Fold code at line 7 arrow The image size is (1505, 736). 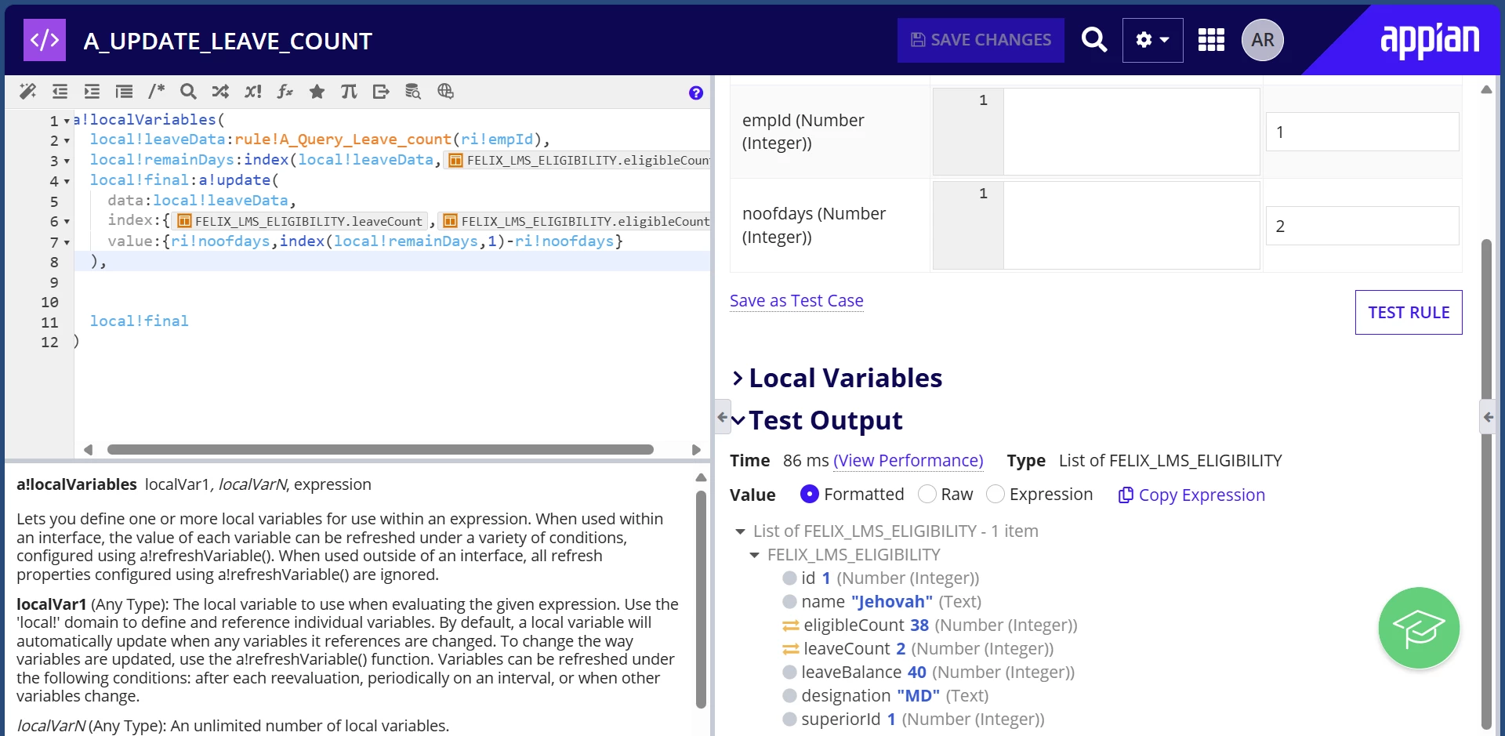pyautogui.click(x=67, y=242)
